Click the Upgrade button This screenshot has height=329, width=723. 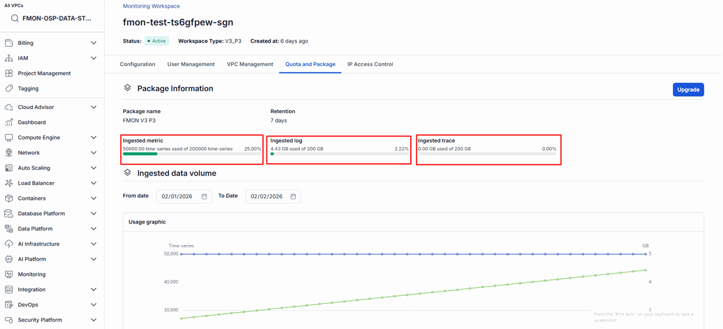pos(689,89)
